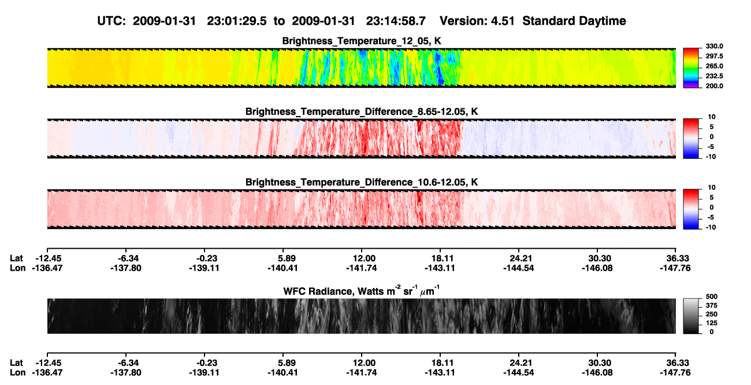
Task: Click bottom axis longitude value -136.47
Action: 47,372
